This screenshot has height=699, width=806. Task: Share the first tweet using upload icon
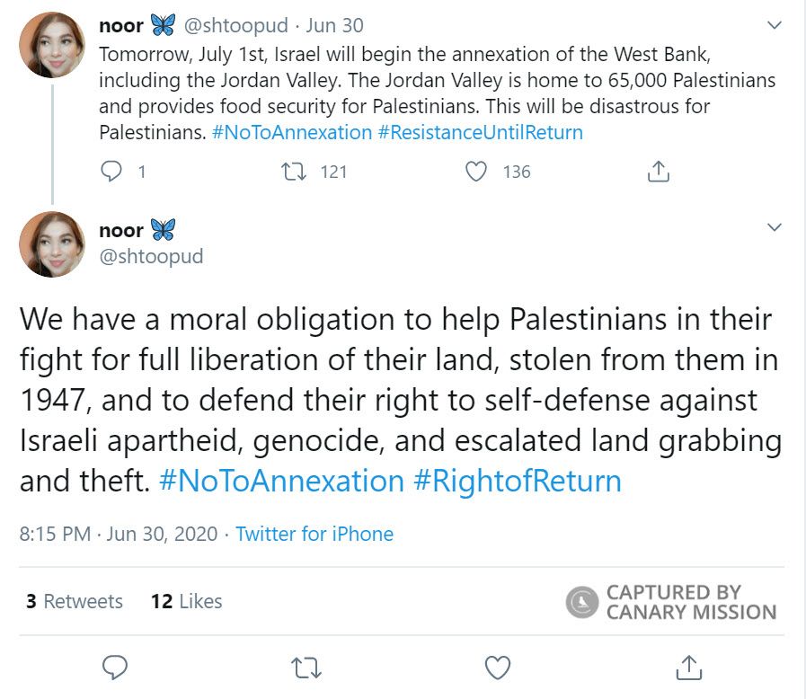coord(659,170)
